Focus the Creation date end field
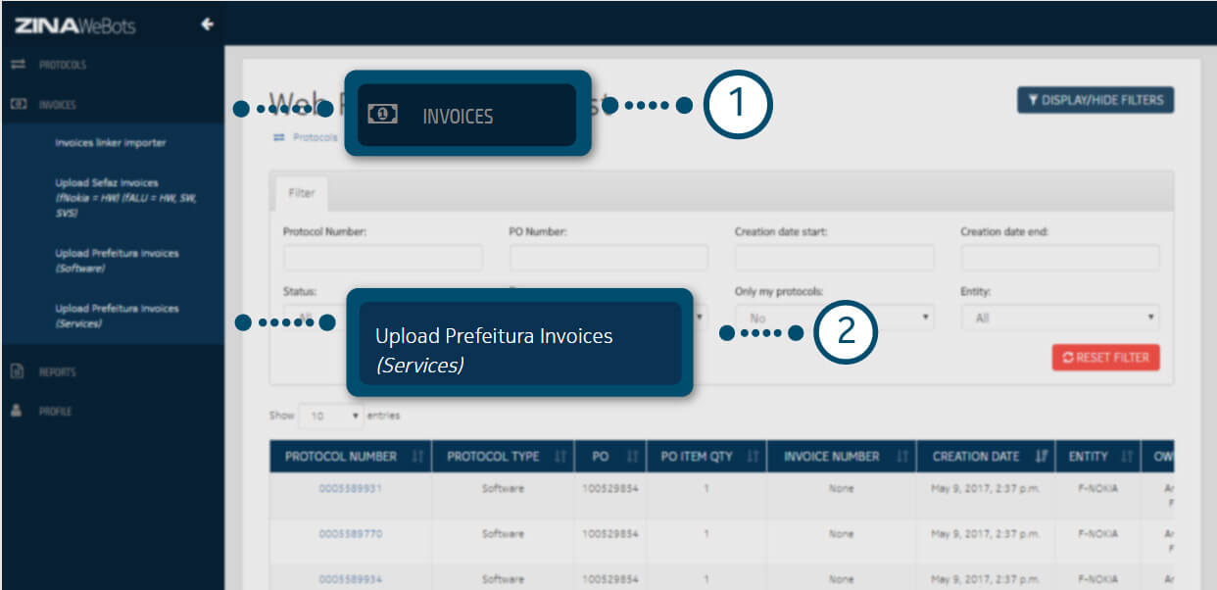This screenshot has width=1217, height=590. pos(1060,258)
